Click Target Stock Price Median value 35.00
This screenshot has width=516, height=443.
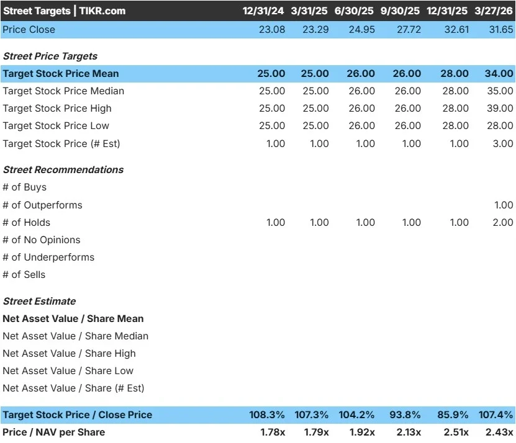point(500,91)
